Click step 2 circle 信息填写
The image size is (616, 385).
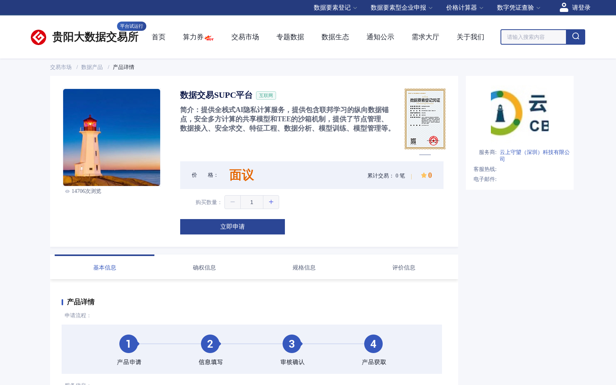(210, 344)
